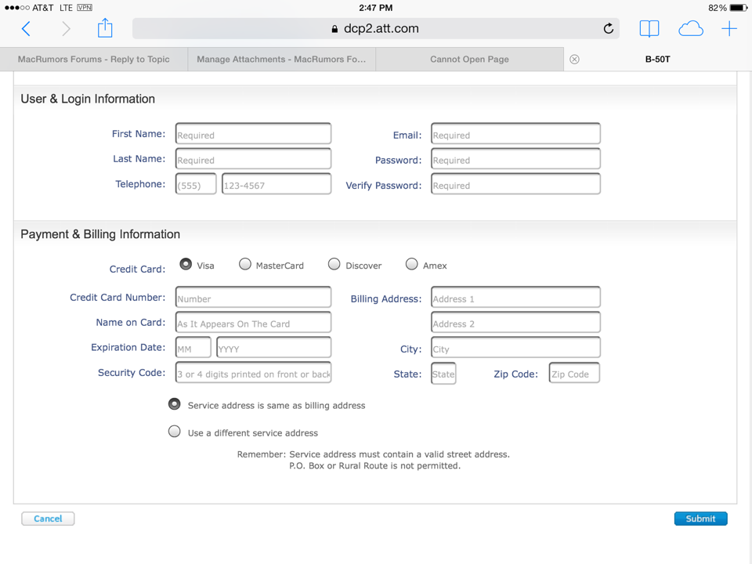Tap the AT&T carrier label

42,8
